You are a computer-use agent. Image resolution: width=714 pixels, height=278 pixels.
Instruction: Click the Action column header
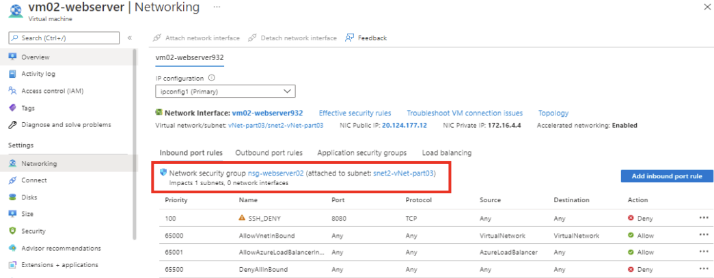pos(637,199)
